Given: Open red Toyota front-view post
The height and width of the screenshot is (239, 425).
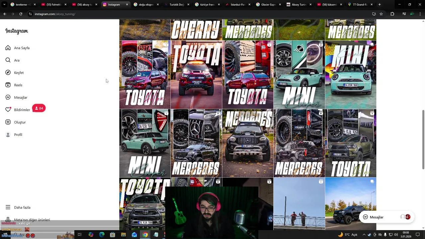Looking at the screenshot, I should pyautogui.click(x=196, y=75).
